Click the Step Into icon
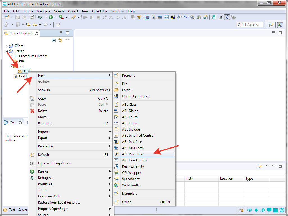This screenshot has height=216, width=288. 111,17
